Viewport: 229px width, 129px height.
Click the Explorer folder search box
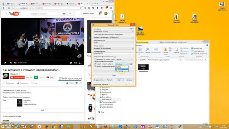pyautogui.click(x=195, y=60)
